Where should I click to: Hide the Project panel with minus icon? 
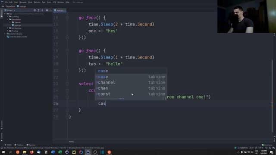click(51, 10)
